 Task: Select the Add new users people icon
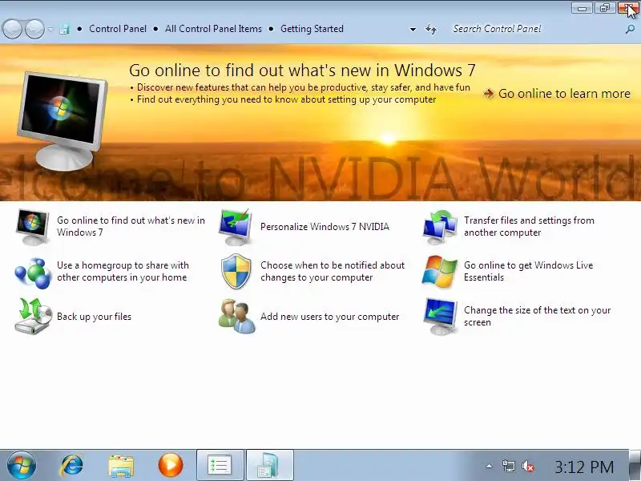(x=236, y=316)
